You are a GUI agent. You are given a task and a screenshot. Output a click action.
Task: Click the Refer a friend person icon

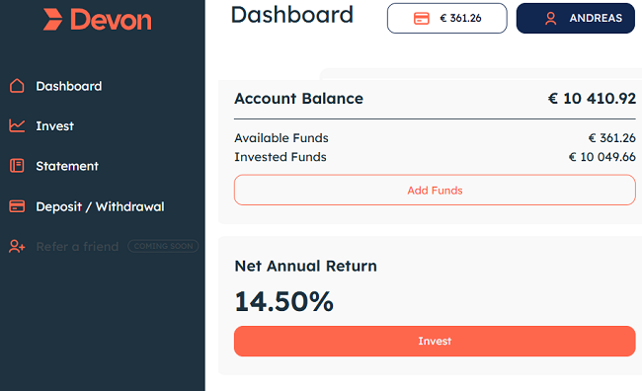(17, 247)
